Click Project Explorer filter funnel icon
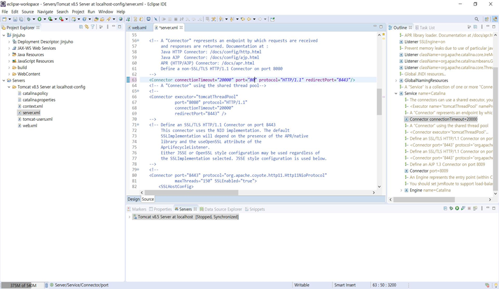The image size is (499, 289). (x=93, y=27)
